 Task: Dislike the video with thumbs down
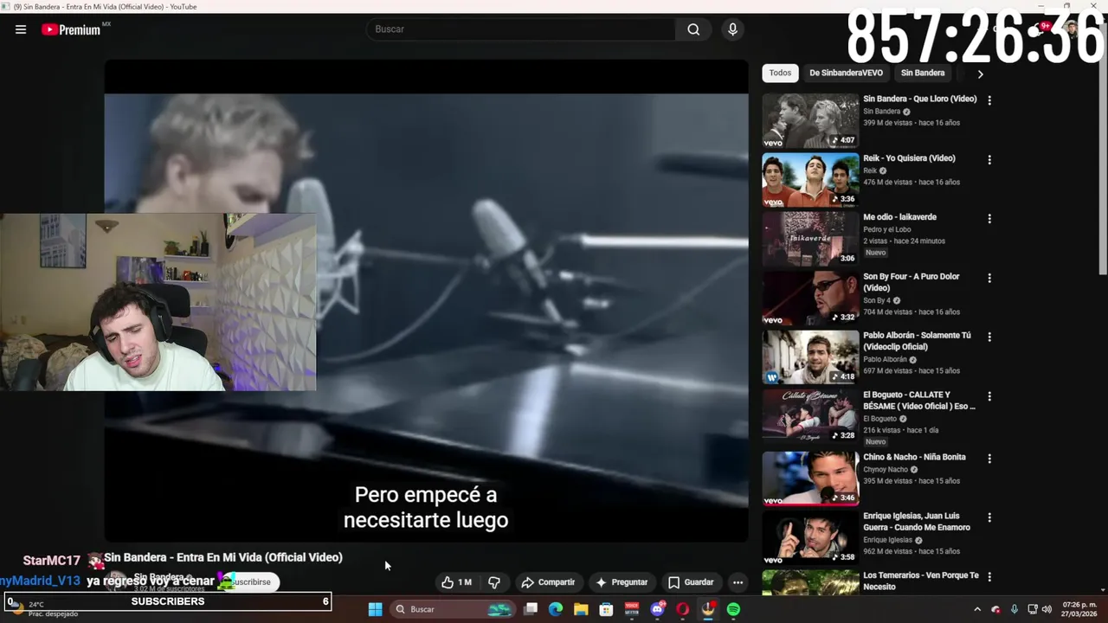494,582
